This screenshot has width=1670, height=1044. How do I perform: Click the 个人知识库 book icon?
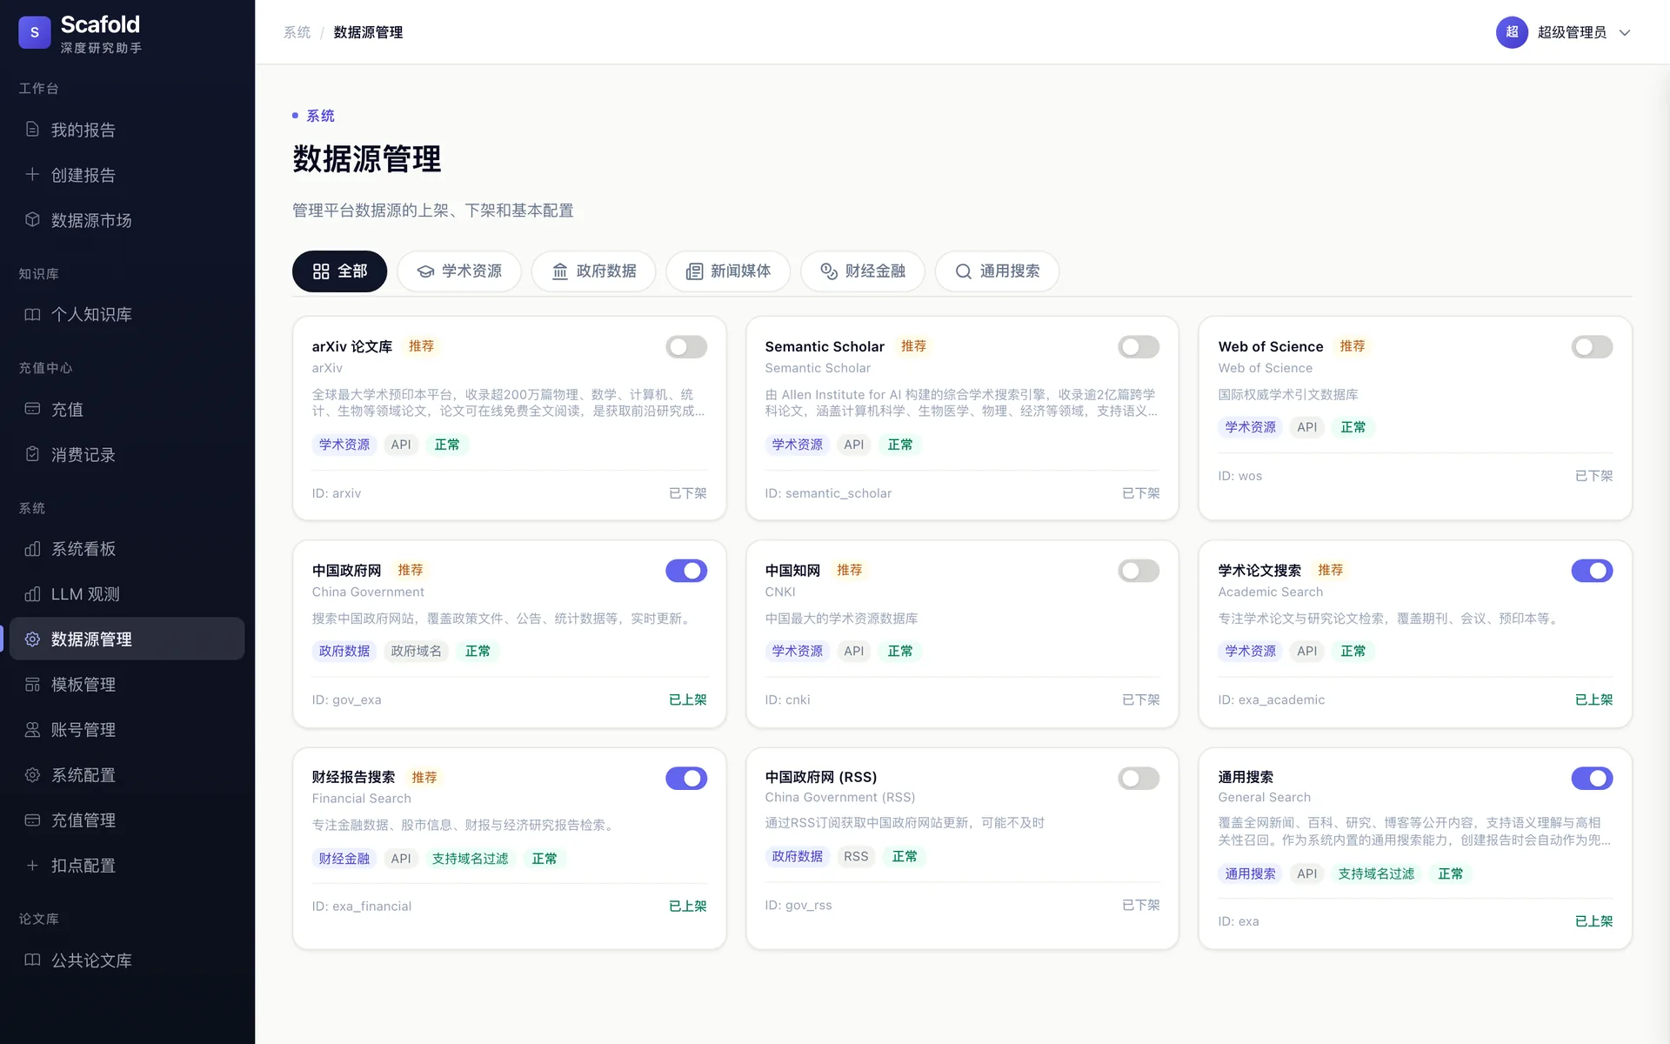click(x=32, y=314)
